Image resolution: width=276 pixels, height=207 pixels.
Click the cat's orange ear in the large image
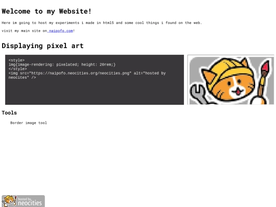pos(209,76)
